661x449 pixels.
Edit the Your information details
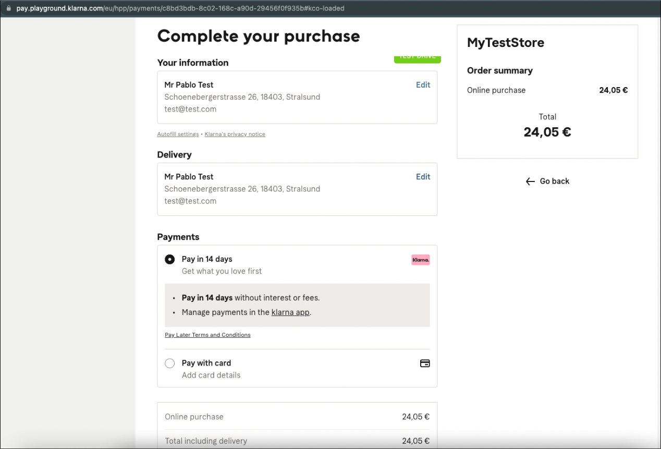[x=423, y=85]
